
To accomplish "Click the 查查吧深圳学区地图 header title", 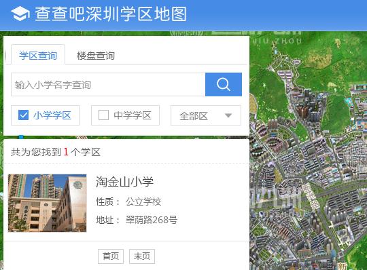I will coord(111,14).
